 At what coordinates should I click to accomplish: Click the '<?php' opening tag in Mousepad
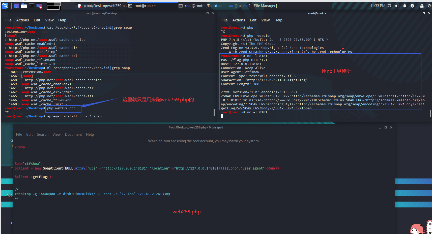click(20, 147)
